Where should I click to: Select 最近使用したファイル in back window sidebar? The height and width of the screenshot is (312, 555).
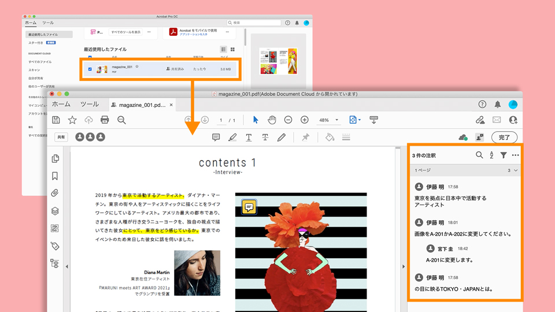point(49,34)
